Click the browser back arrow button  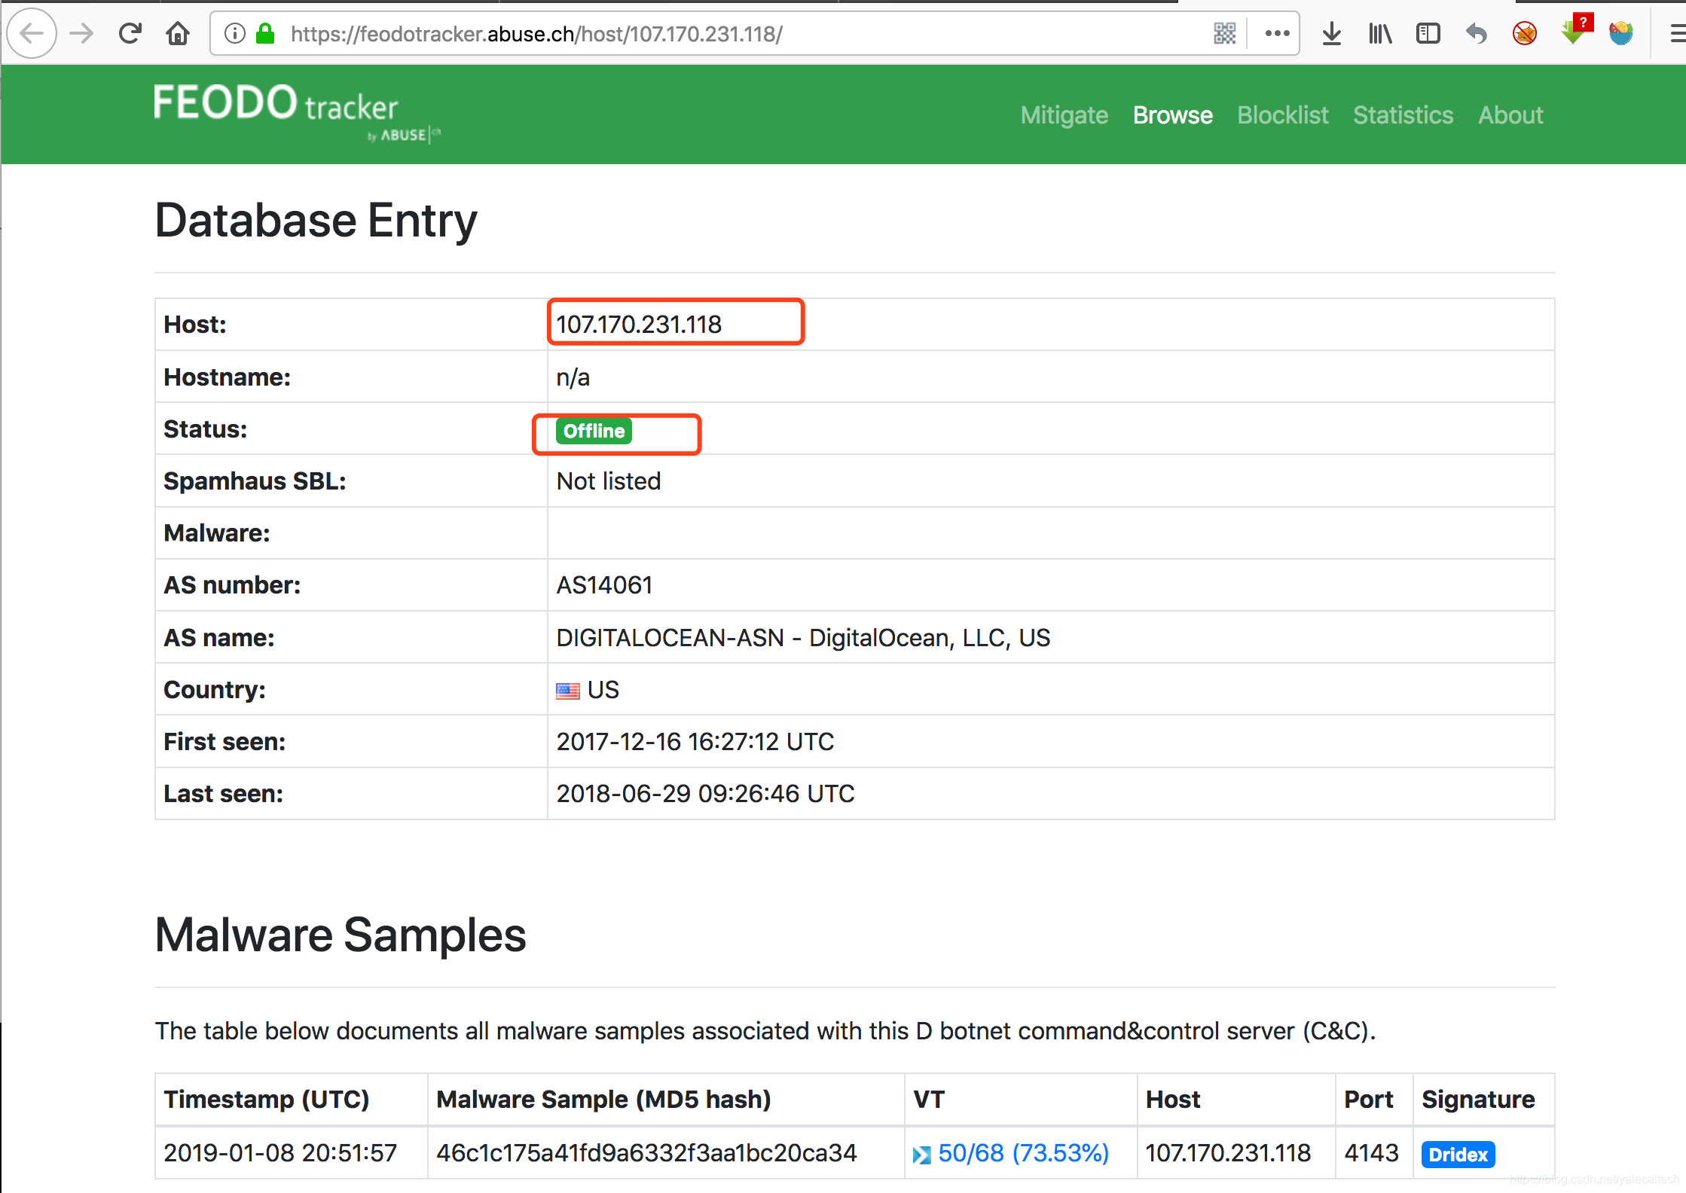(32, 34)
